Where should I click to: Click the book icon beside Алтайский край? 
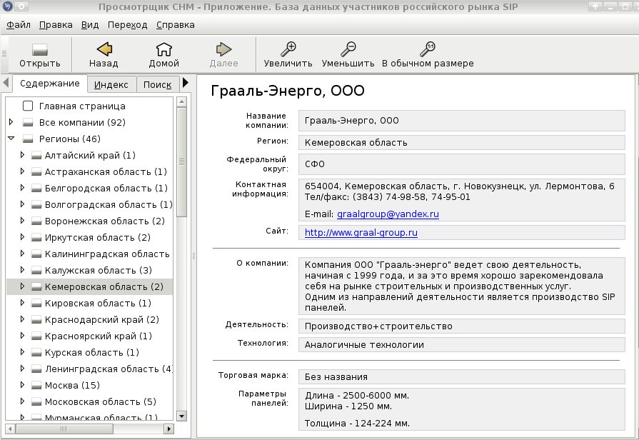point(36,156)
